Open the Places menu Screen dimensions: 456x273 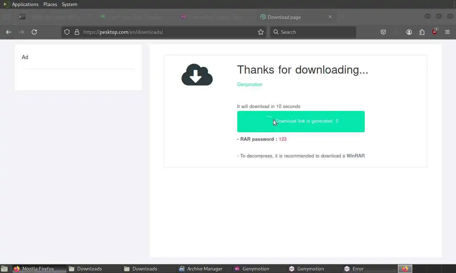click(x=50, y=4)
